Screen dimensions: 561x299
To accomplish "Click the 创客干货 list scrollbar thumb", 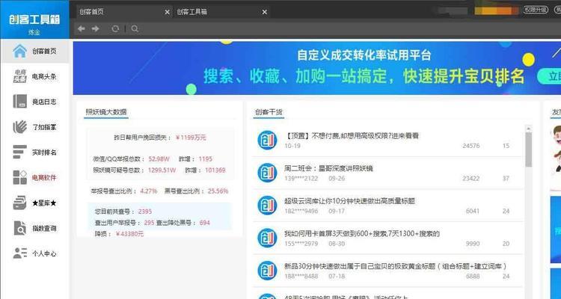I will point(528,149).
